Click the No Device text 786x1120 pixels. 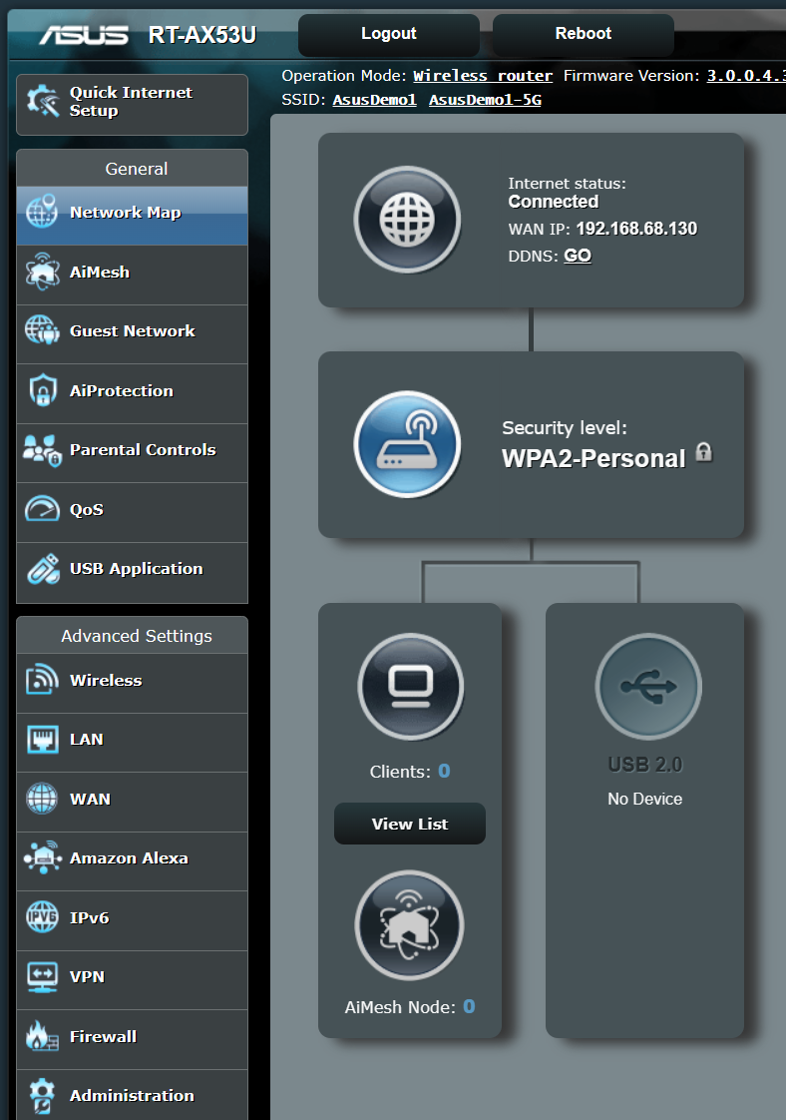(644, 800)
